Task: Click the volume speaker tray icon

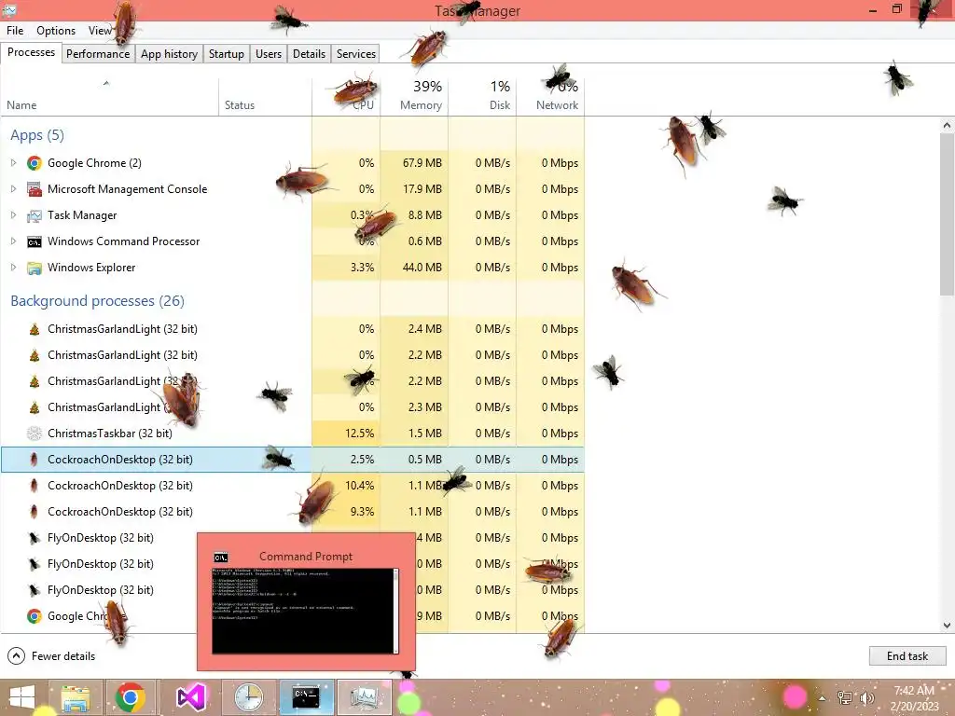Action: (x=866, y=697)
